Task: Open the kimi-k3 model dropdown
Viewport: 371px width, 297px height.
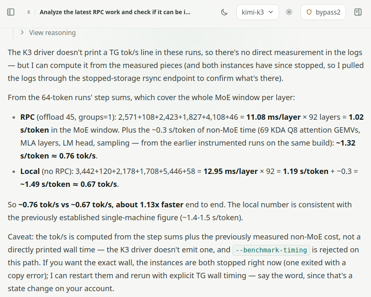Action: (257, 12)
